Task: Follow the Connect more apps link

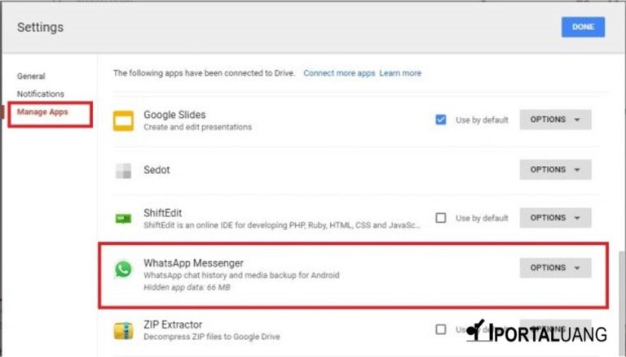Action: point(339,73)
